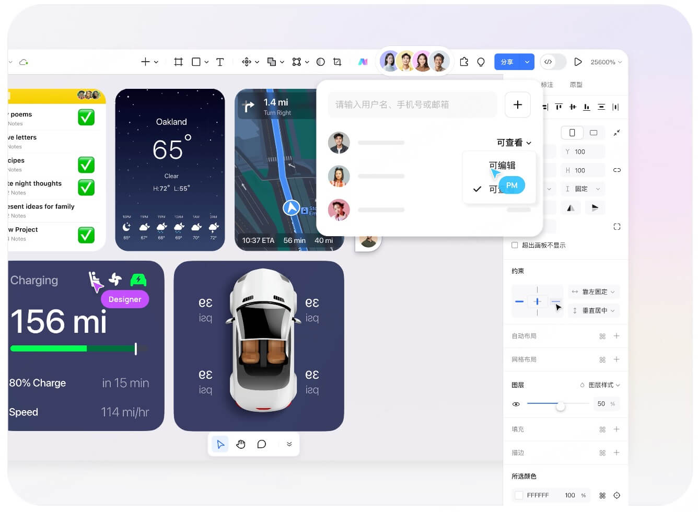Select the comment bubble tool
Viewport: 698px width, 512px height.
coord(262,444)
